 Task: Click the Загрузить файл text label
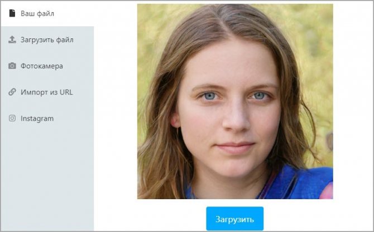(47, 40)
